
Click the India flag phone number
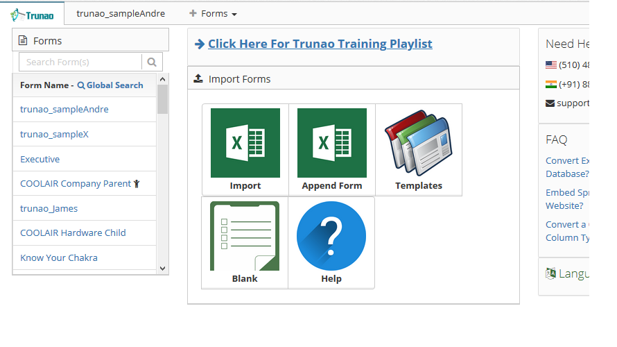pyautogui.click(x=567, y=84)
